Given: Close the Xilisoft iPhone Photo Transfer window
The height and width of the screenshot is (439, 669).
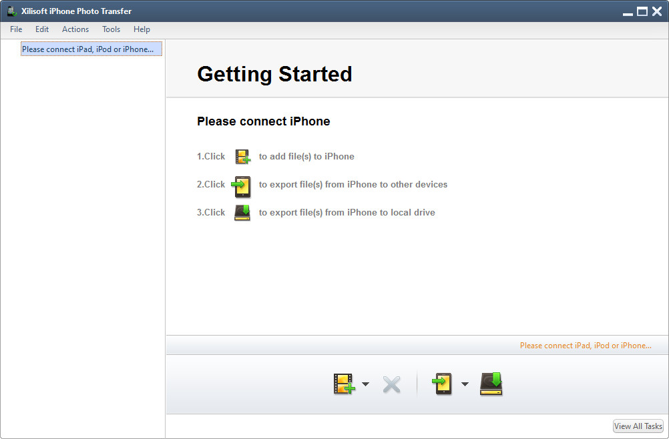Looking at the screenshot, I should [657, 11].
